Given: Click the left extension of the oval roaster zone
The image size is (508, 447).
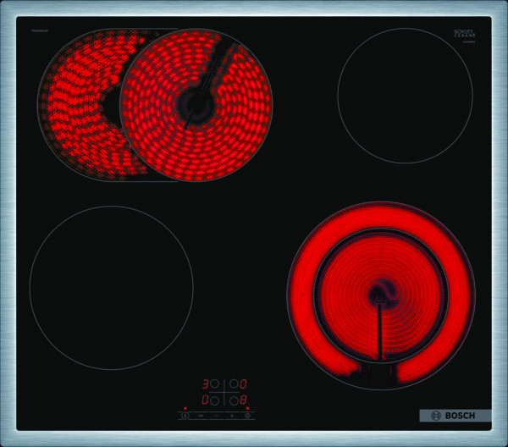Looking at the screenshot, I should tap(76, 102).
